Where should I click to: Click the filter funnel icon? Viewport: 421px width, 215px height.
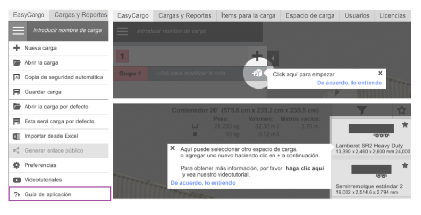362,110
